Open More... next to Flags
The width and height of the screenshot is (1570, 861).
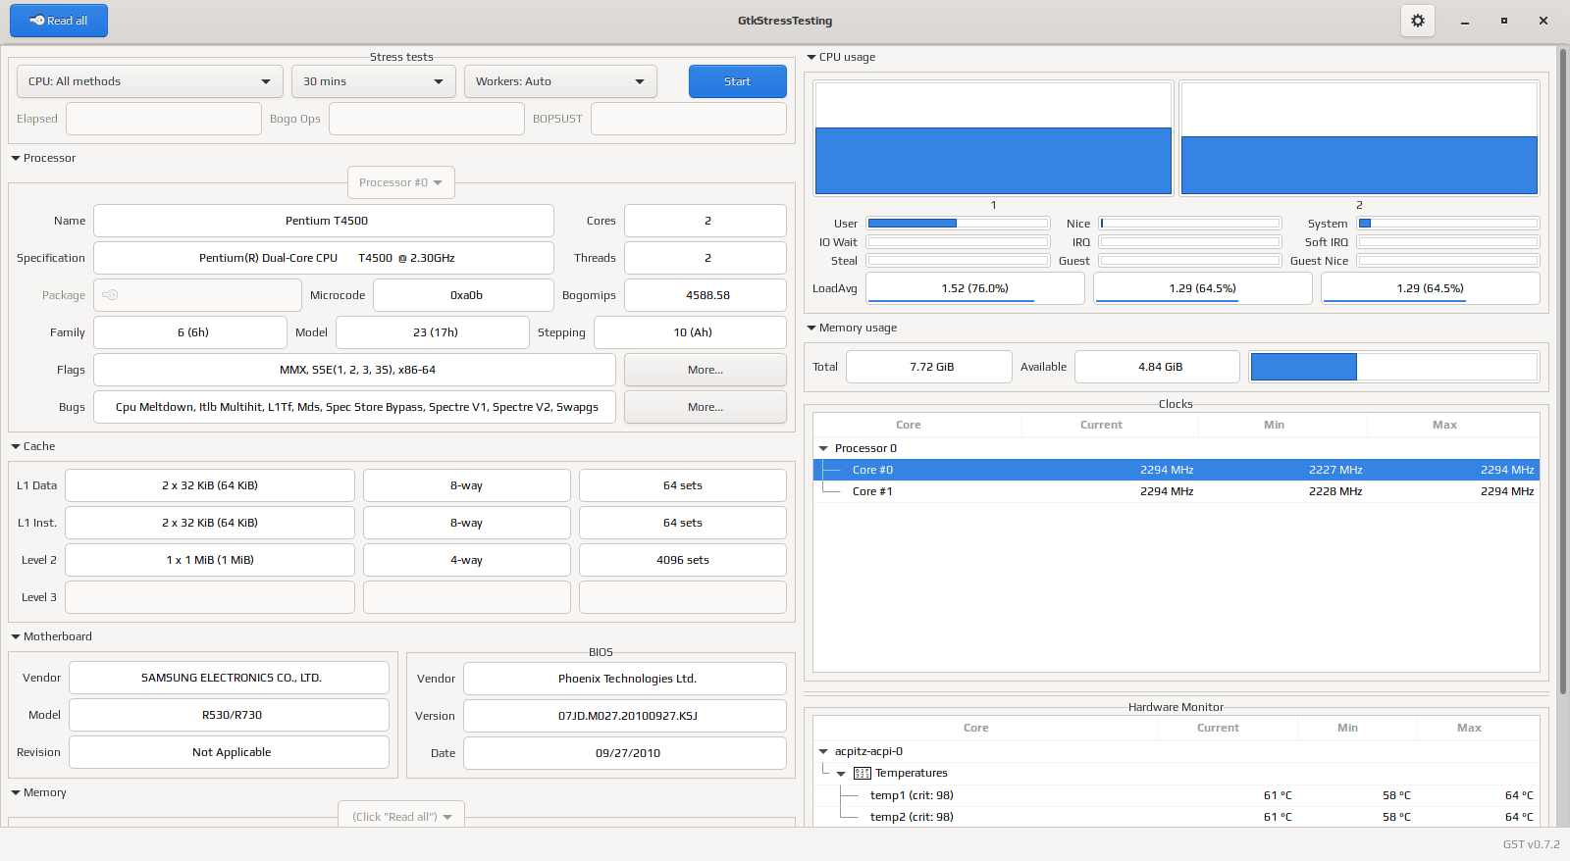(705, 370)
